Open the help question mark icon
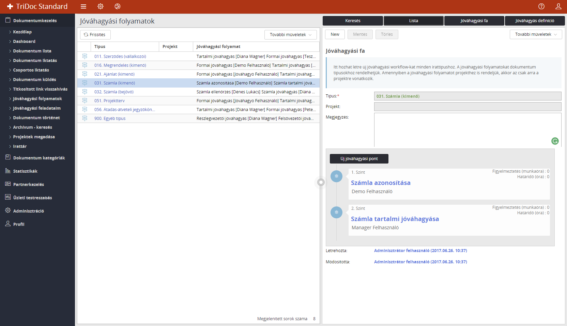Image resolution: width=567 pixels, height=326 pixels. (x=541, y=6)
